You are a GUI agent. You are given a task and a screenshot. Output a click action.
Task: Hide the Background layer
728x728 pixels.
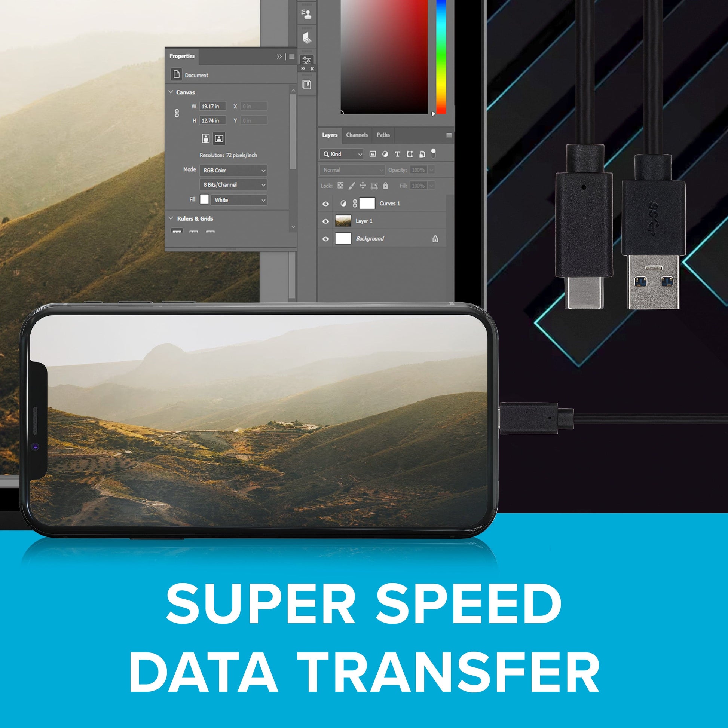326,237
